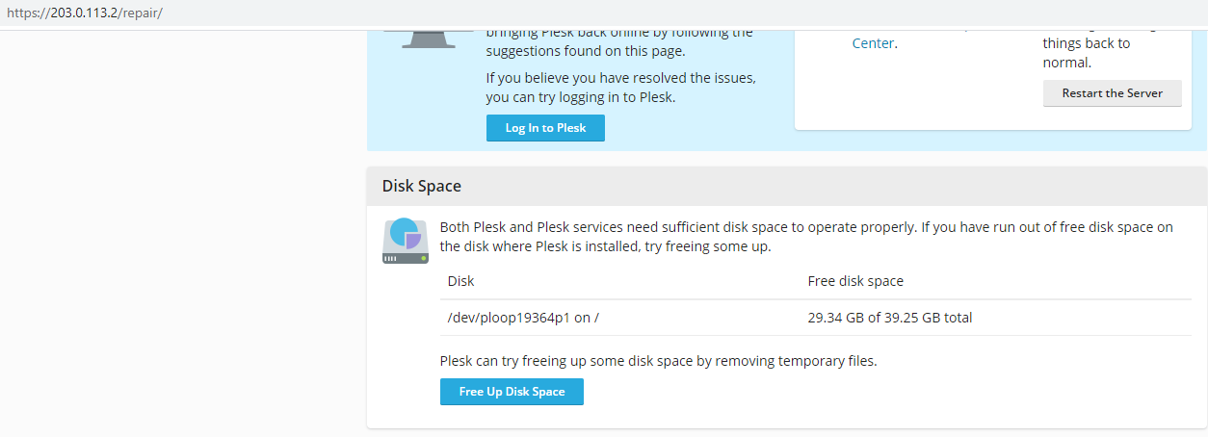Click the Log In to Plesk button
This screenshot has width=1208, height=437.
pos(545,128)
